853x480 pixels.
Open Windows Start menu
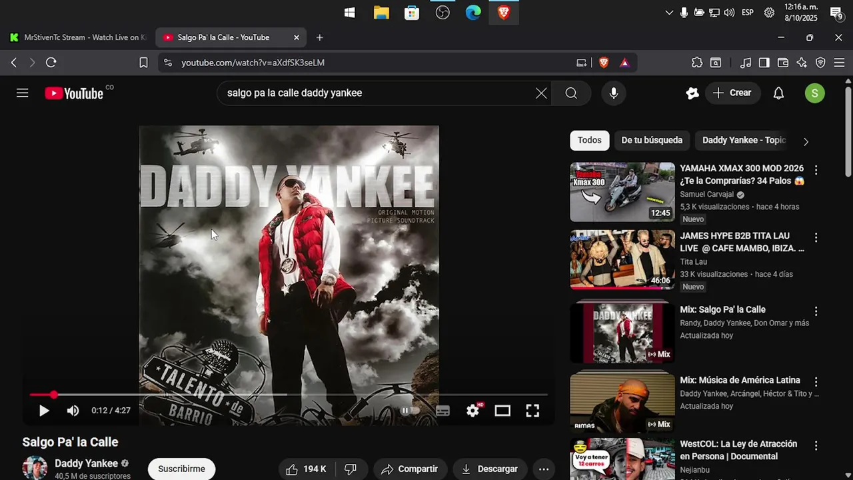pyautogui.click(x=349, y=13)
